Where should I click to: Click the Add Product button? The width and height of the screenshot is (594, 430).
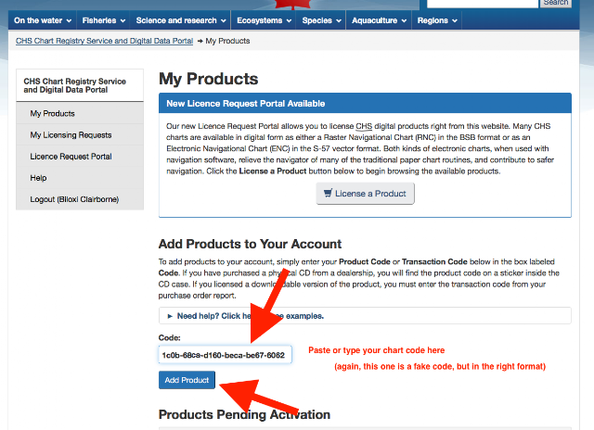pos(187,380)
